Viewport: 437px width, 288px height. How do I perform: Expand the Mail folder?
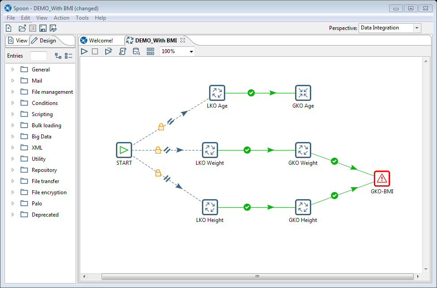(x=13, y=81)
